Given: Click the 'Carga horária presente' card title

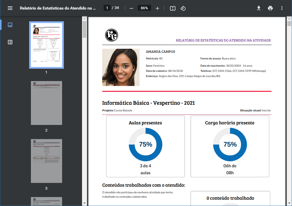Looking at the screenshot, I should pos(230,123).
